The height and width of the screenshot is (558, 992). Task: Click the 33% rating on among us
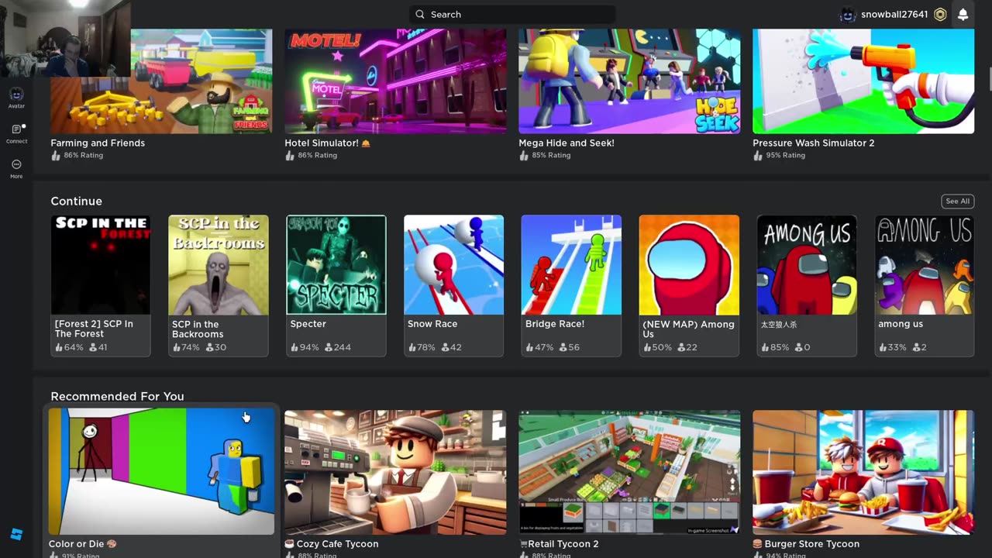tap(893, 347)
